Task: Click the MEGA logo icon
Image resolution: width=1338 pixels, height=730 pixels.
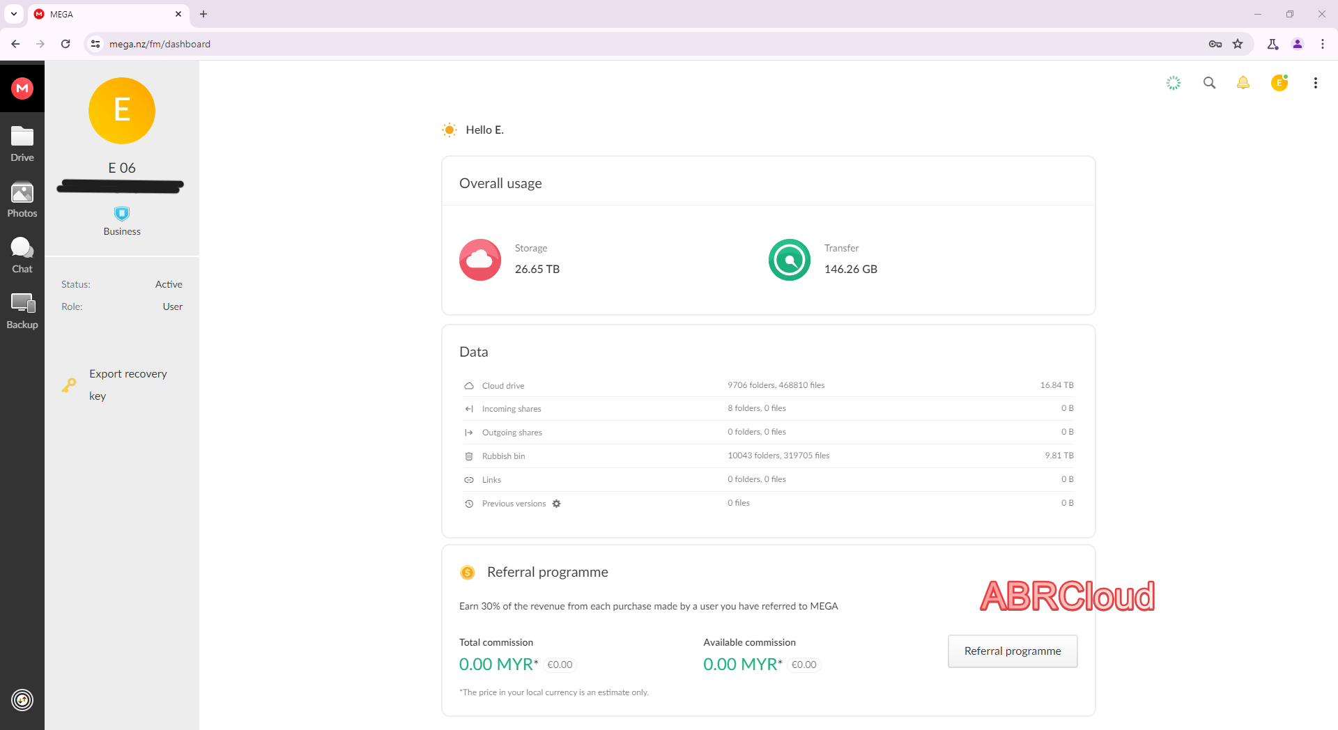Action: (x=22, y=88)
